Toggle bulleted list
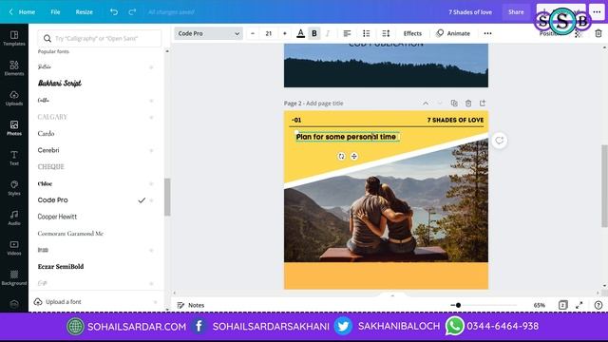 point(367,33)
